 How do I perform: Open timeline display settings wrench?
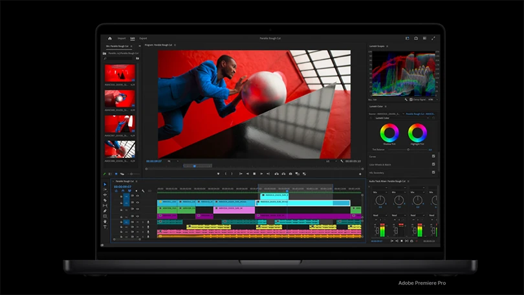tap(143, 191)
